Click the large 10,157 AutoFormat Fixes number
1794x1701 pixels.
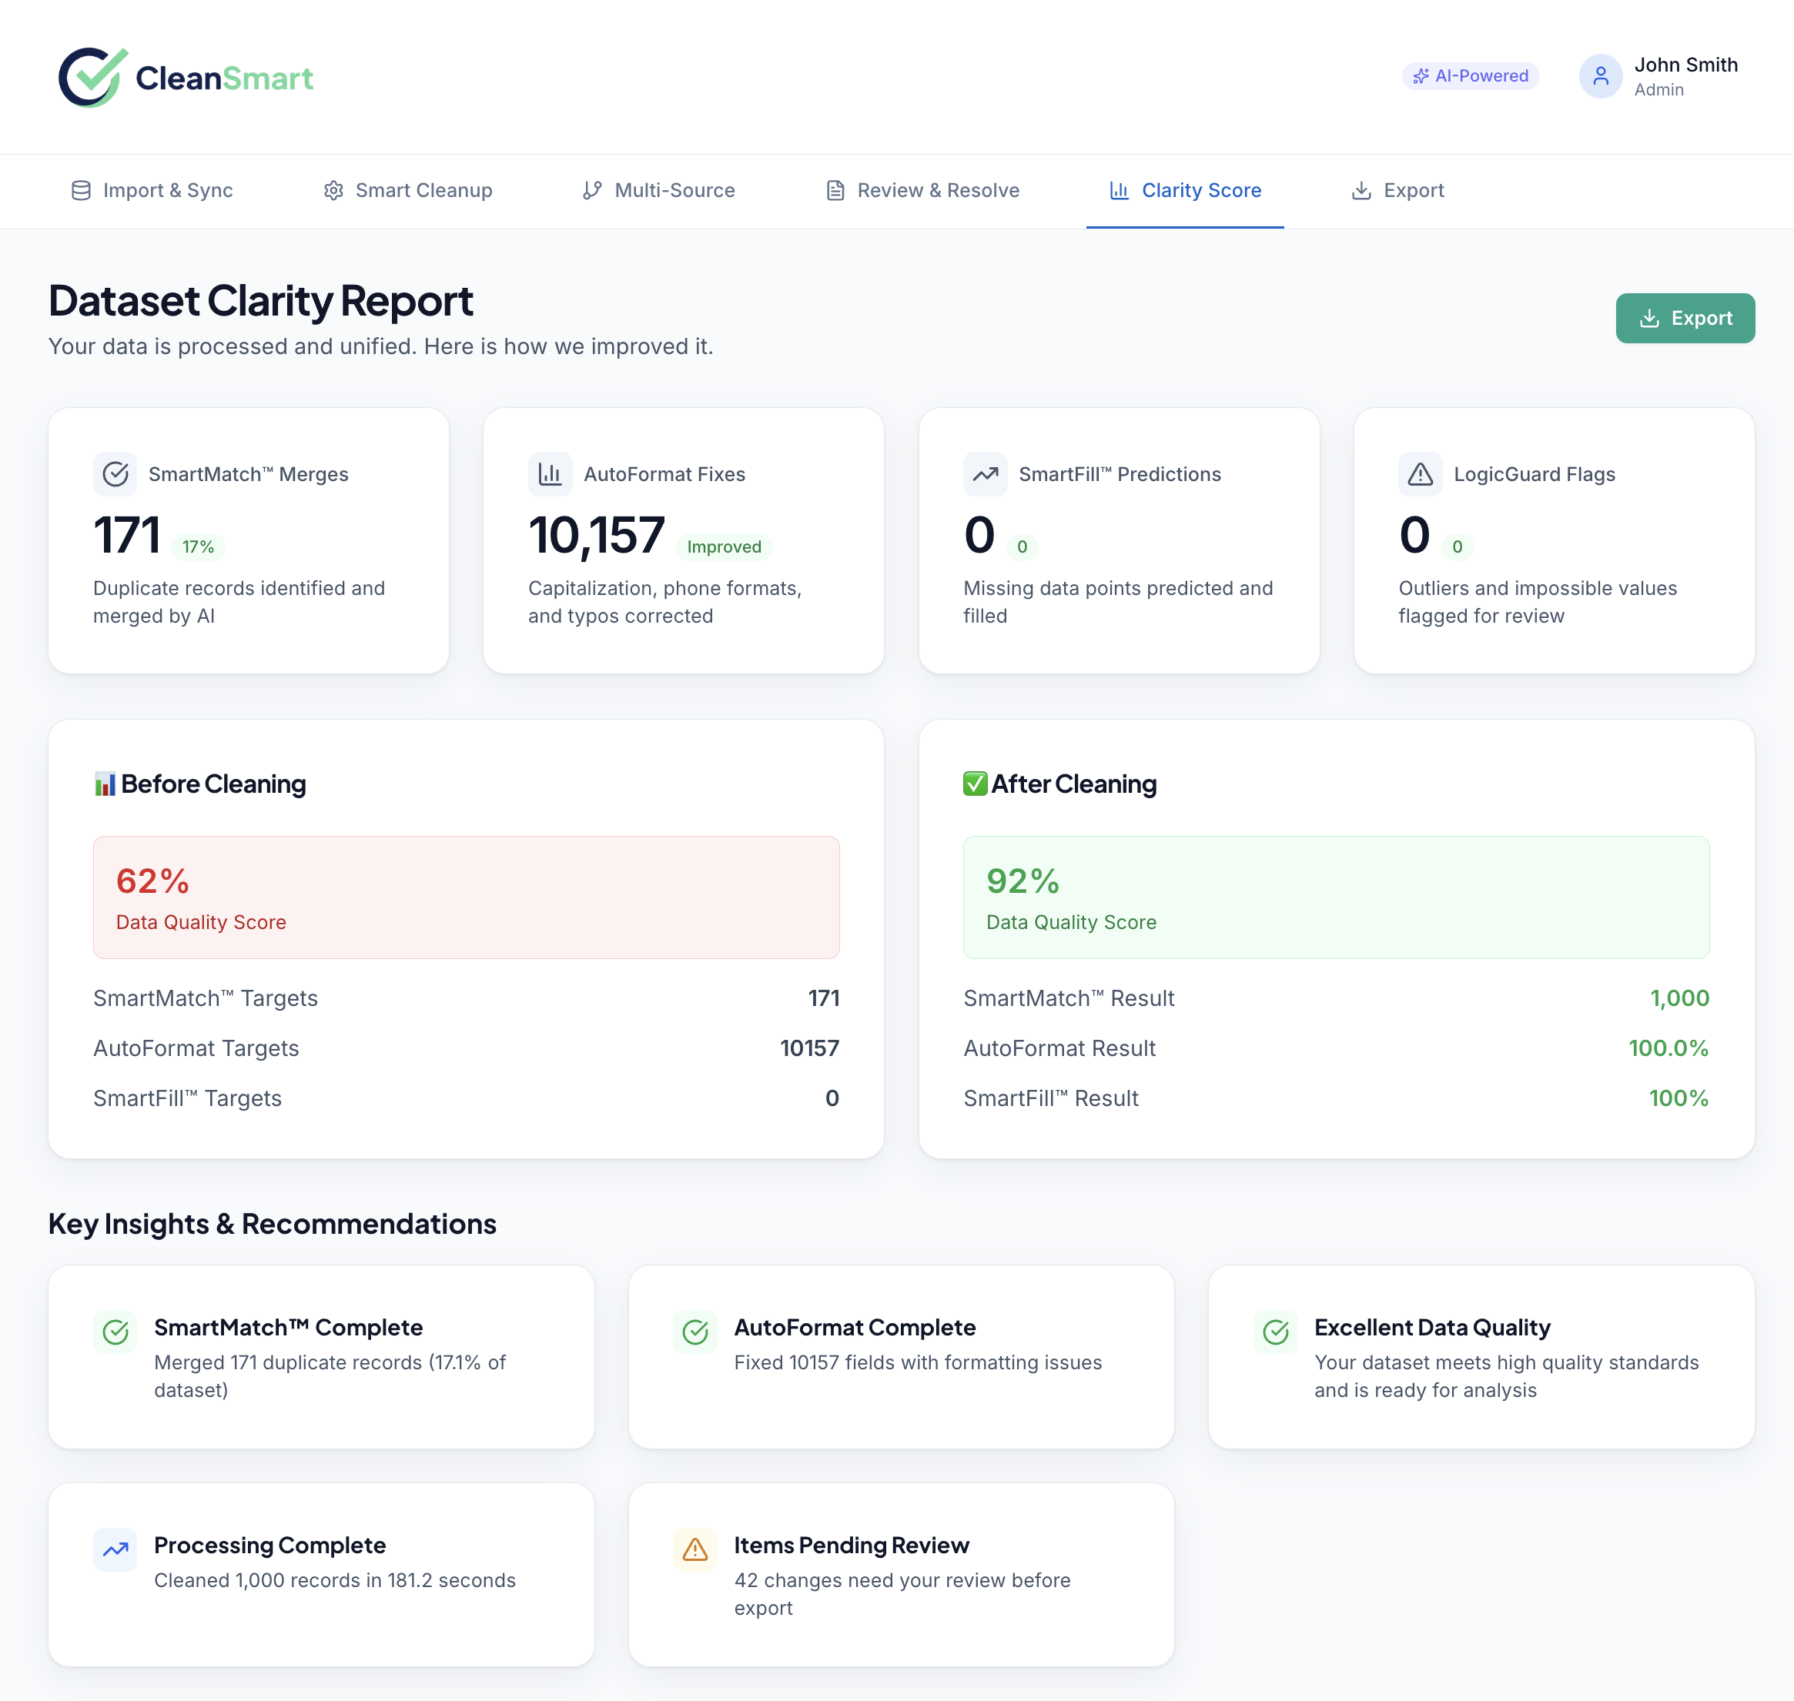tap(596, 535)
